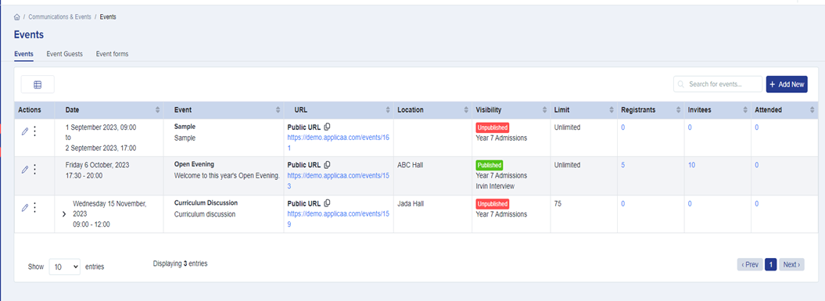Open the table column view icon button

click(x=38, y=84)
